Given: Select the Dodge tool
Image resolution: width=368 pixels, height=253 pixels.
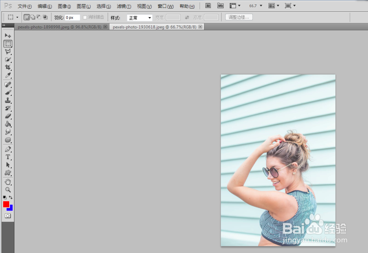Looking at the screenshot, I should [x=8, y=132].
